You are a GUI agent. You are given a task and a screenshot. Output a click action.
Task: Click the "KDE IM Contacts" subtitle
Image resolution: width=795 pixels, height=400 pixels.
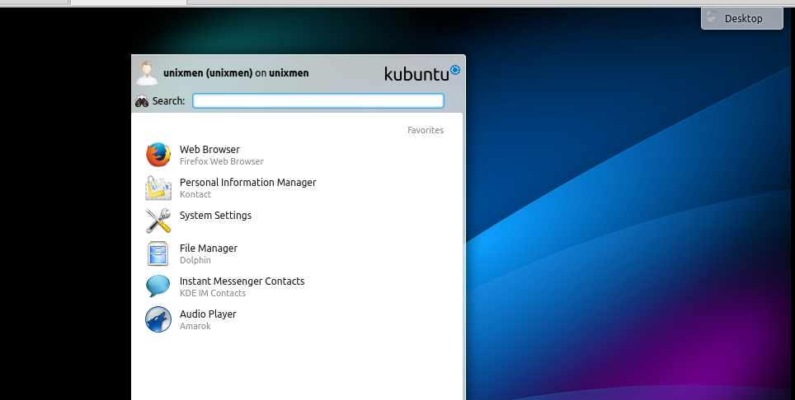(x=213, y=293)
